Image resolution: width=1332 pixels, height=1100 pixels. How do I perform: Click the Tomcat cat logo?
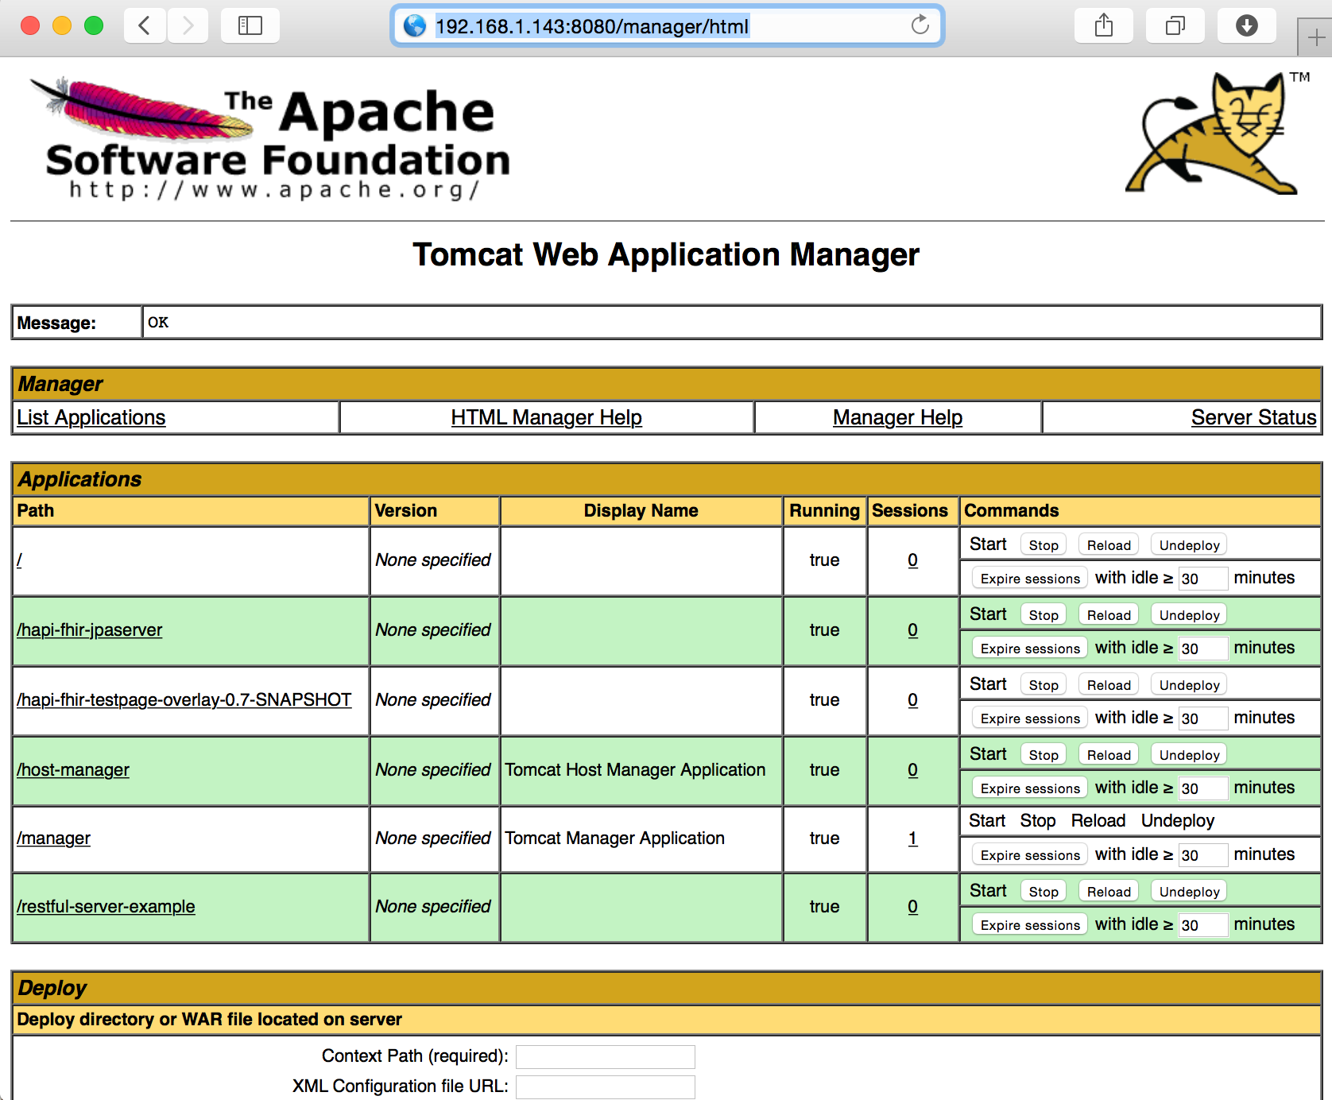[x=1216, y=133]
